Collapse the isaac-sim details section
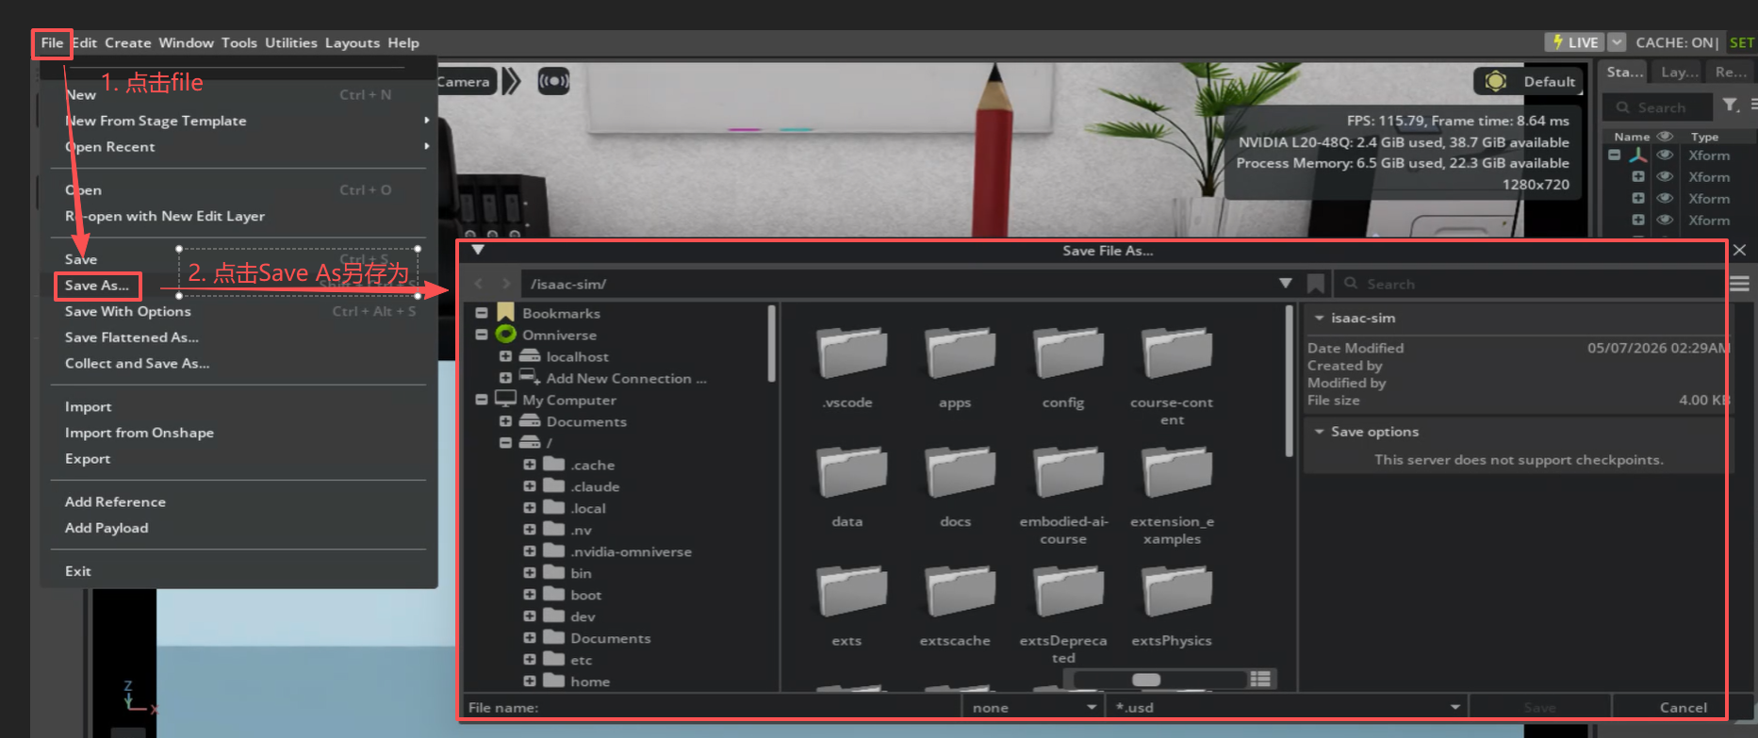The height and width of the screenshot is (738, 1758). (1320, 318)
